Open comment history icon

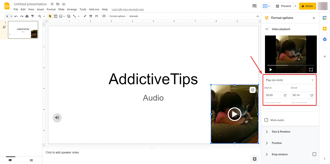254,6
